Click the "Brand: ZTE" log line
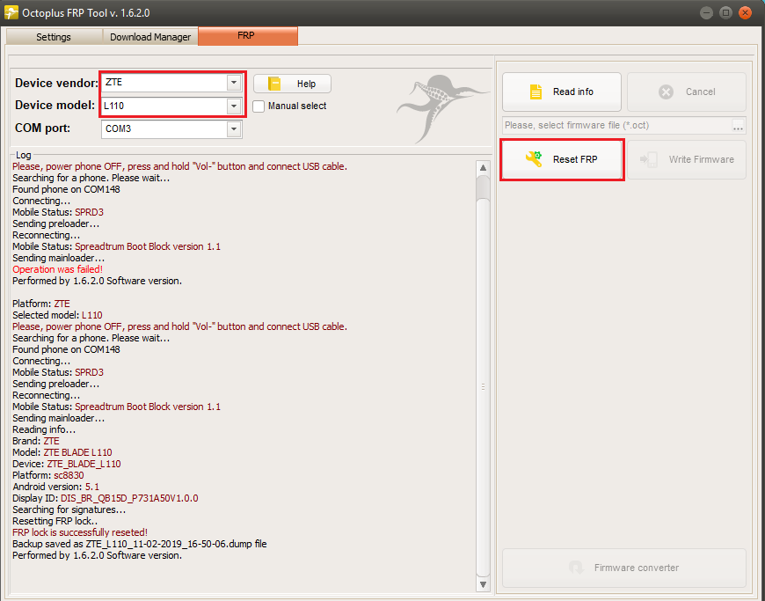Viewport: 765px width, 601px height. (x=36, y=441)
